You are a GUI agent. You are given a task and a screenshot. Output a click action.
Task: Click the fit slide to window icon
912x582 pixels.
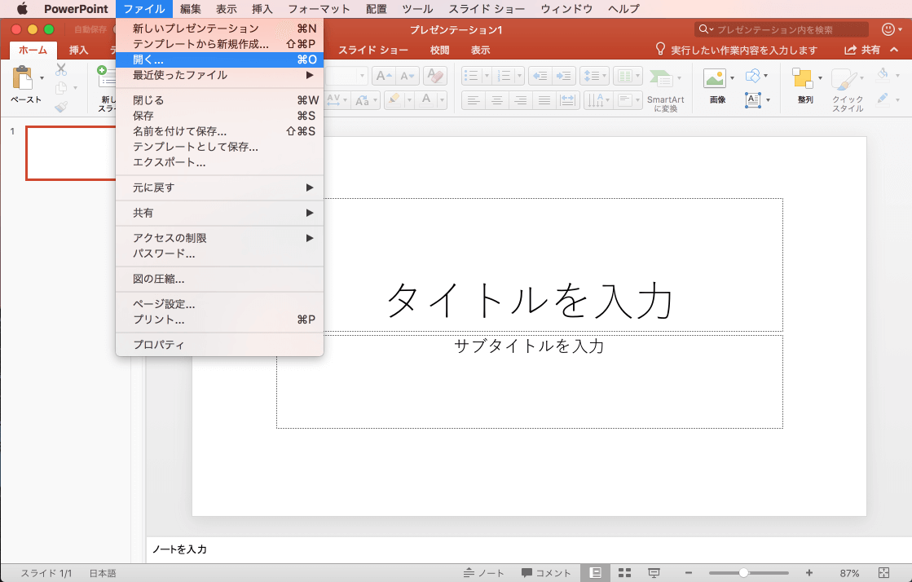884,573
